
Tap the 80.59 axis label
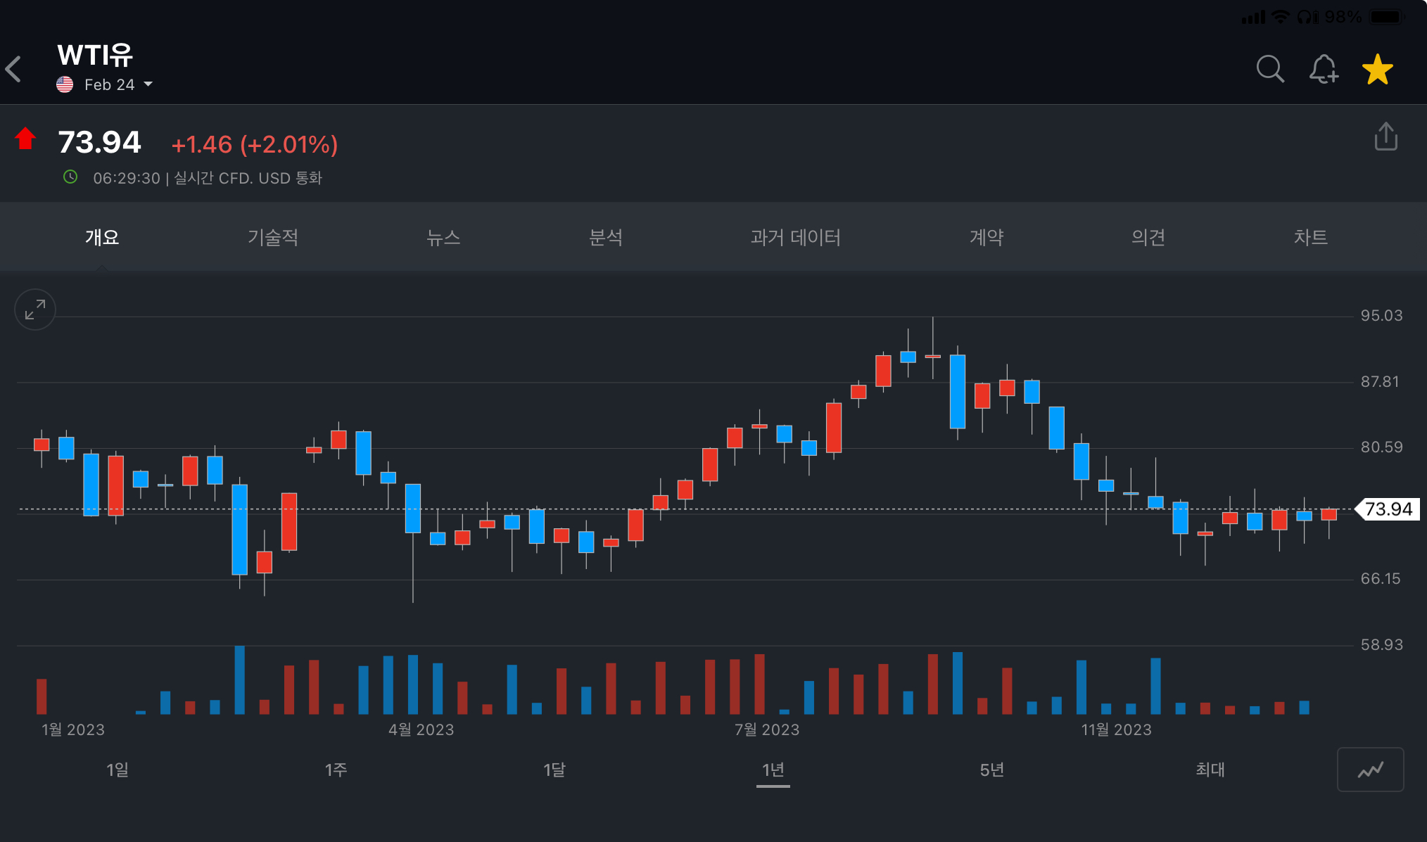click(x=1381, y=447)
